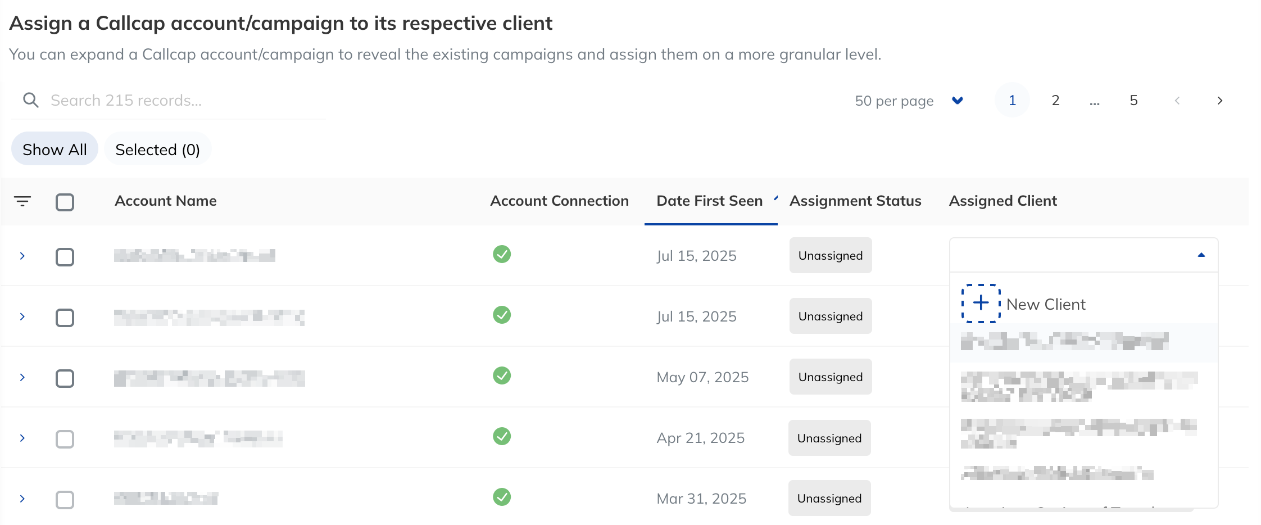
Task: Click connection checkmark in second Jul 15 row
Action: (x=502, y=315)
